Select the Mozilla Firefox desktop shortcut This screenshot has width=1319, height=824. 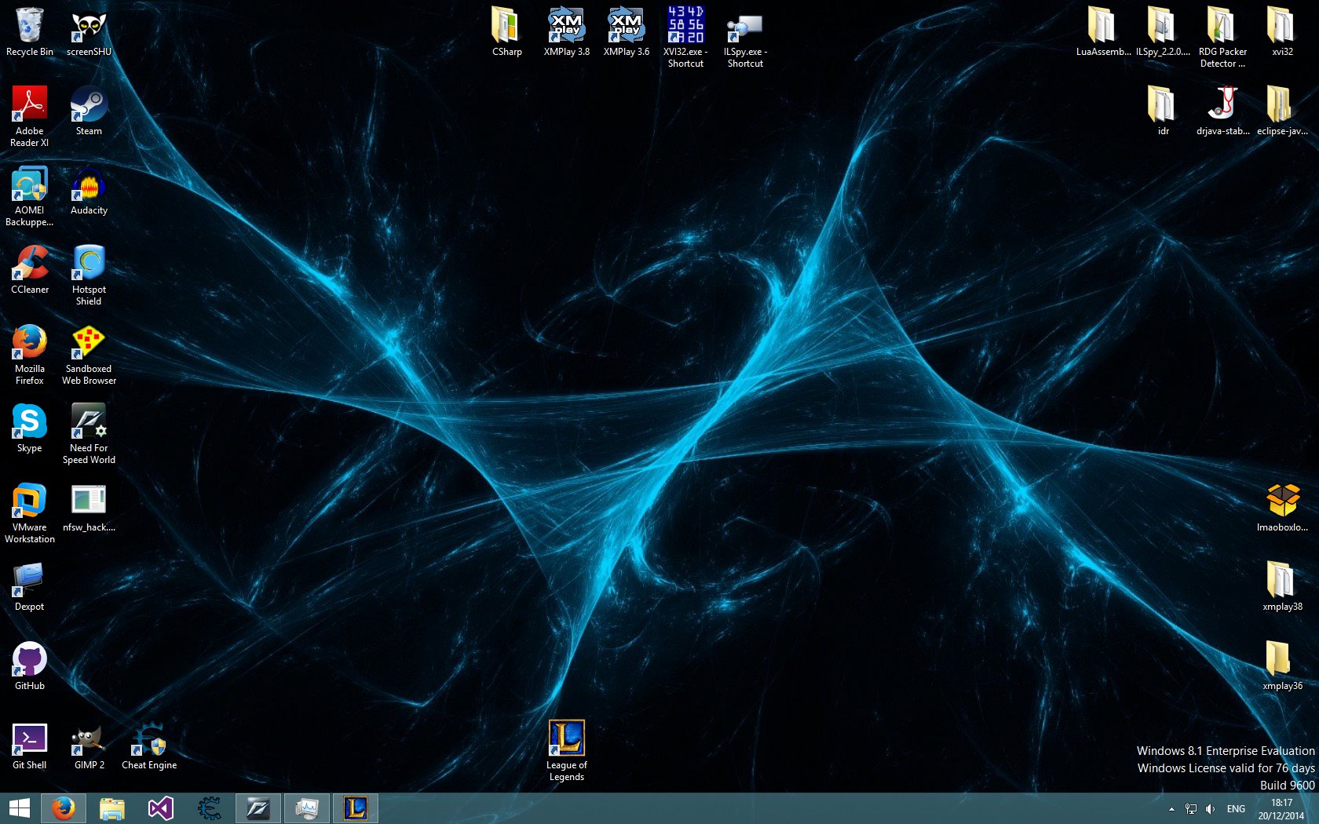tap(30, 355)
